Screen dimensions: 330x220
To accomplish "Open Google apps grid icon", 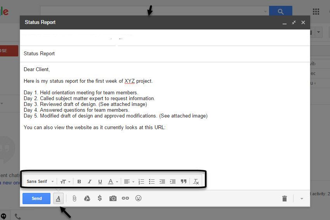I will (x=316, y=12).
